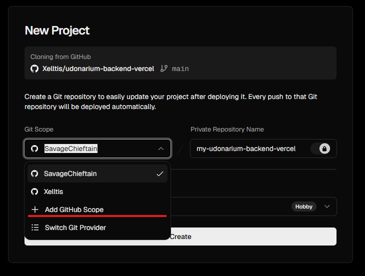Click the GitHub icon in the Git Scope field

pos(34,148)
